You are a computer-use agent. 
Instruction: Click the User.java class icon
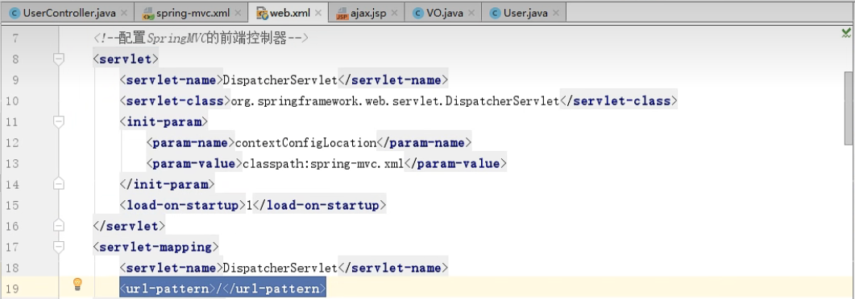(495, 13)
